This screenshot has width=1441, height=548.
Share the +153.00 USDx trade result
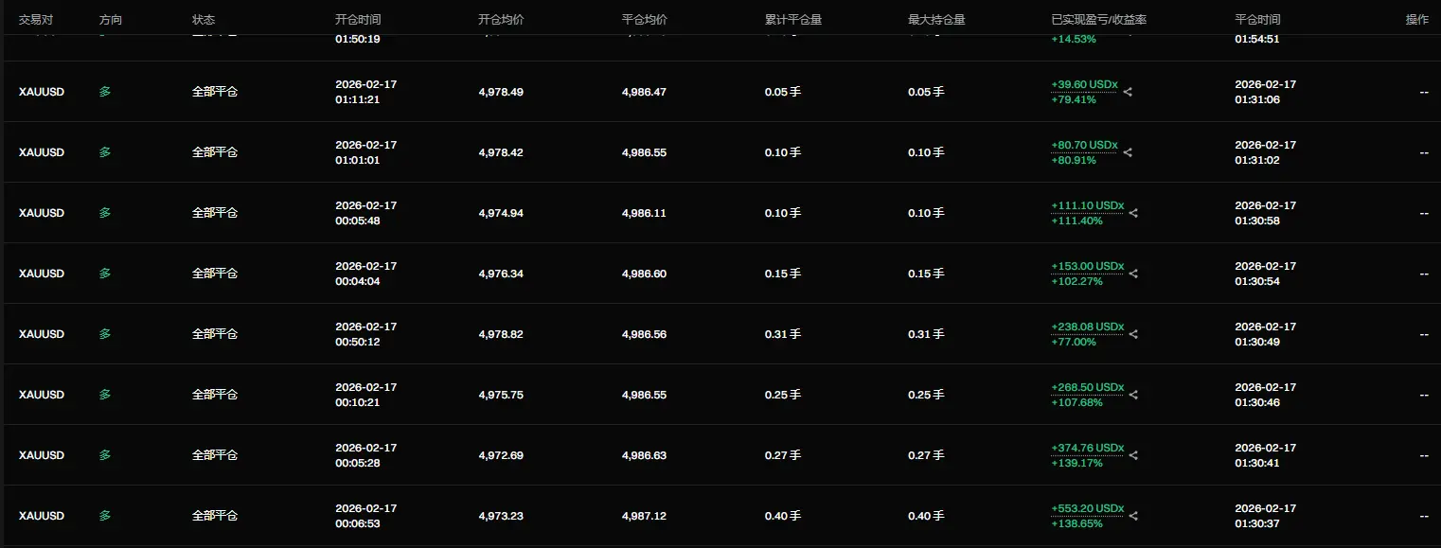tap(1133, 274)
